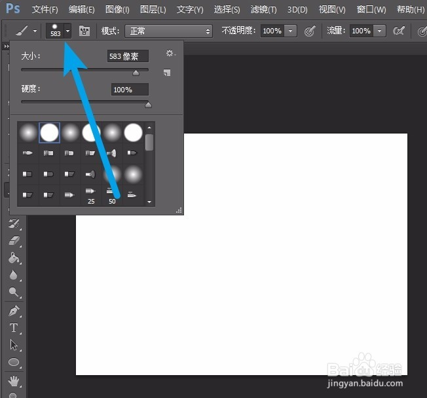Toggle pressure for opacity icon
The image size is (427, 398).
pos(310,31)
